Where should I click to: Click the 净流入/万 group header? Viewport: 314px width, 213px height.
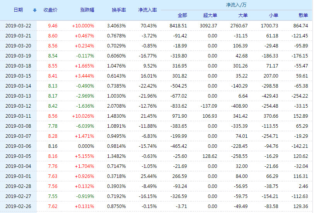(236, 5)
